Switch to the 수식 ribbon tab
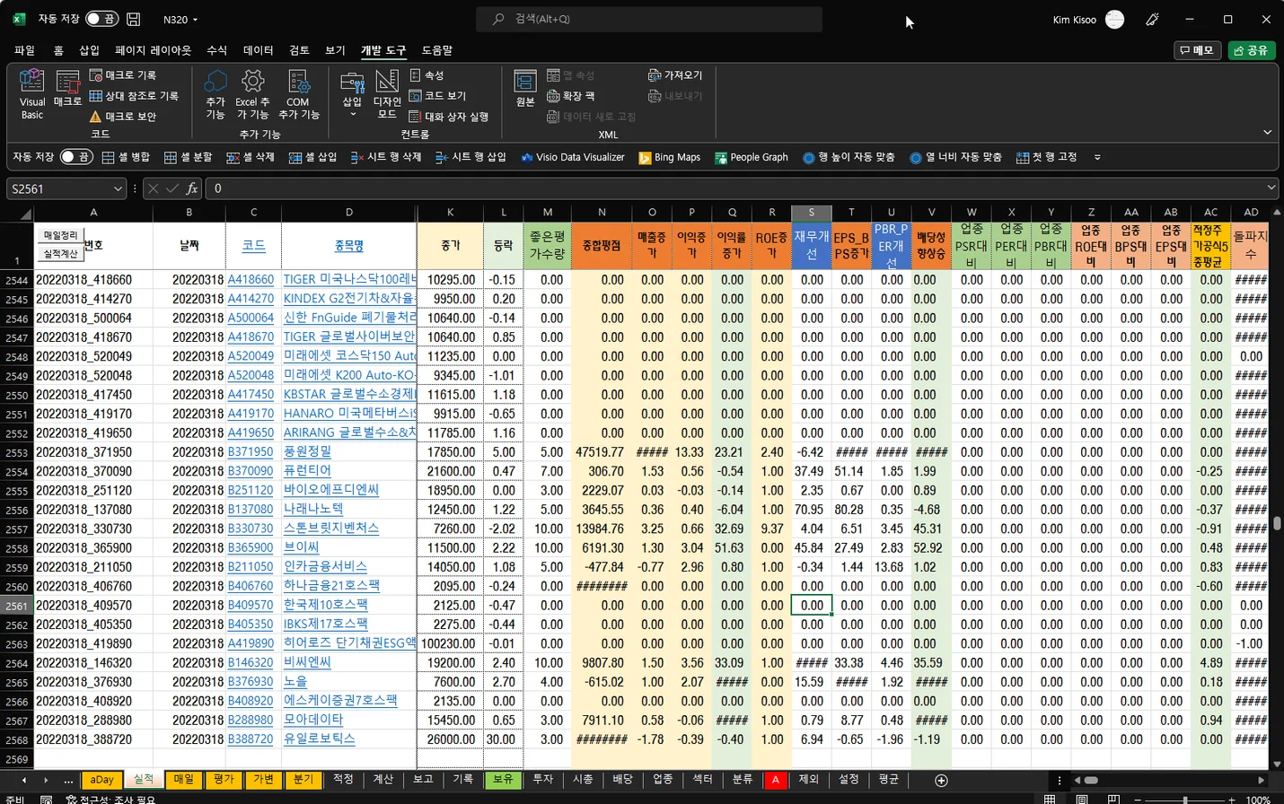Image resolution: width=1284 pixels, height=804 pixels. 216,50
